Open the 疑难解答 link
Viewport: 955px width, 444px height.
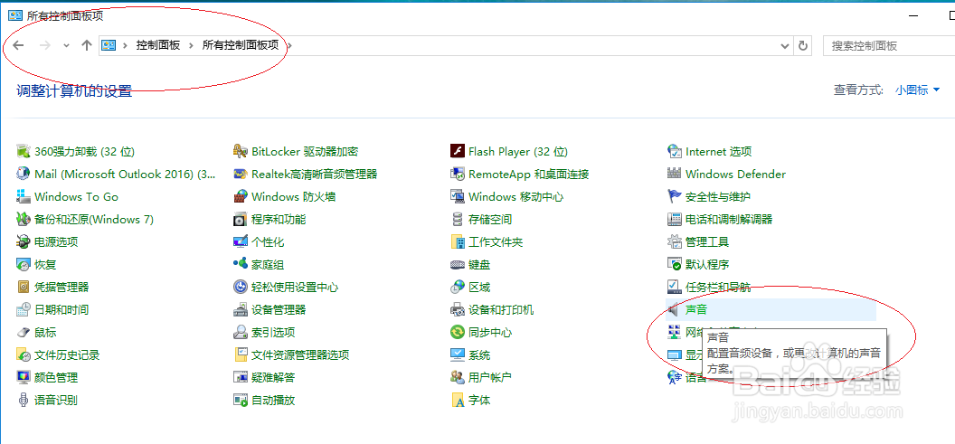[x=273, y=378]
